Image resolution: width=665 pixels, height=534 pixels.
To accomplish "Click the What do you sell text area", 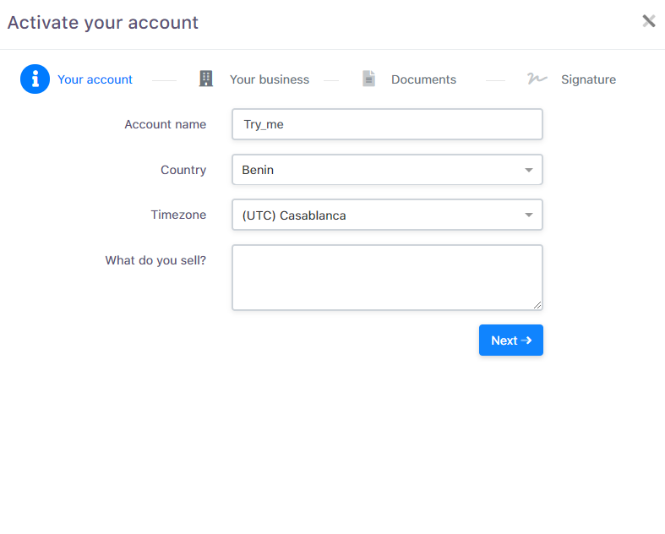I will tap(387, 277).
